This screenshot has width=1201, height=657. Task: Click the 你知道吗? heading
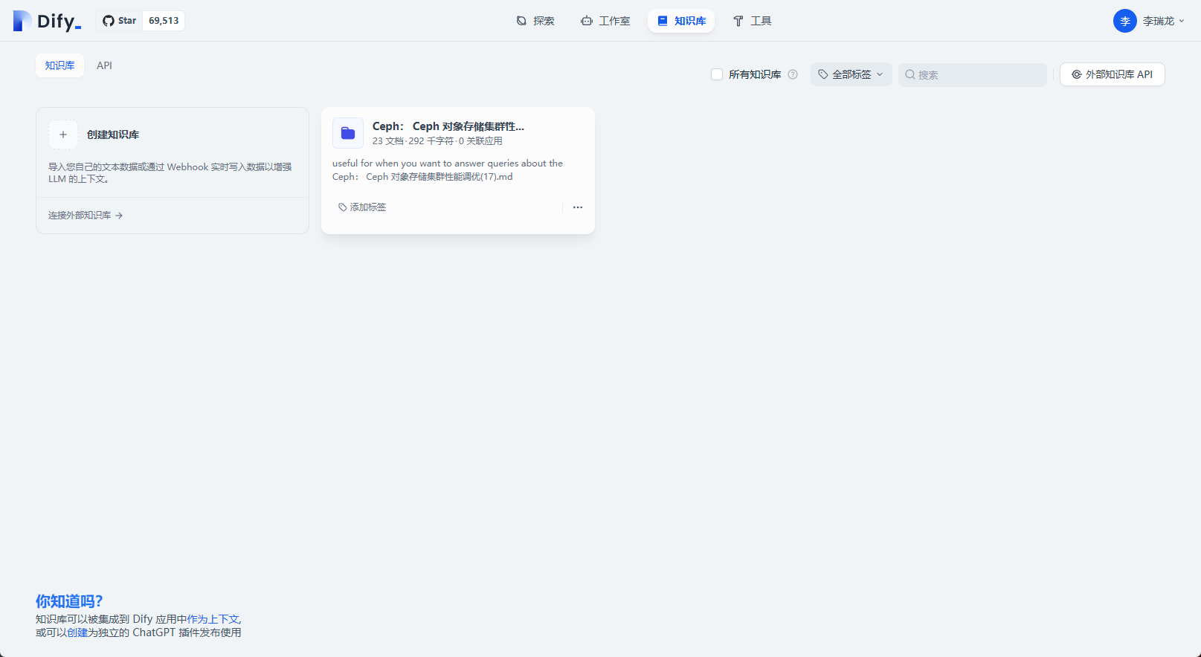click(x=69, y=601)
